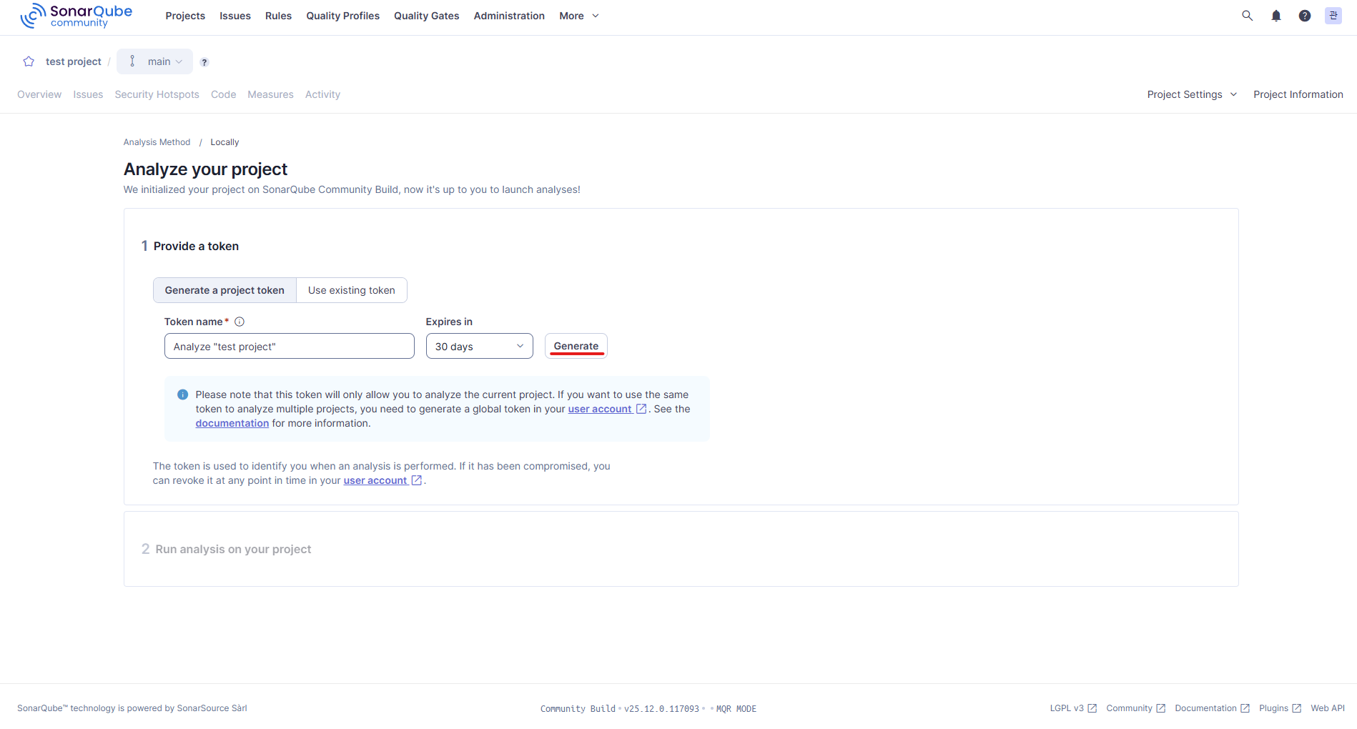Click the Locally breadcrumb text
1357x729 pixels.
pyautogui.click(x=224, y=142)
